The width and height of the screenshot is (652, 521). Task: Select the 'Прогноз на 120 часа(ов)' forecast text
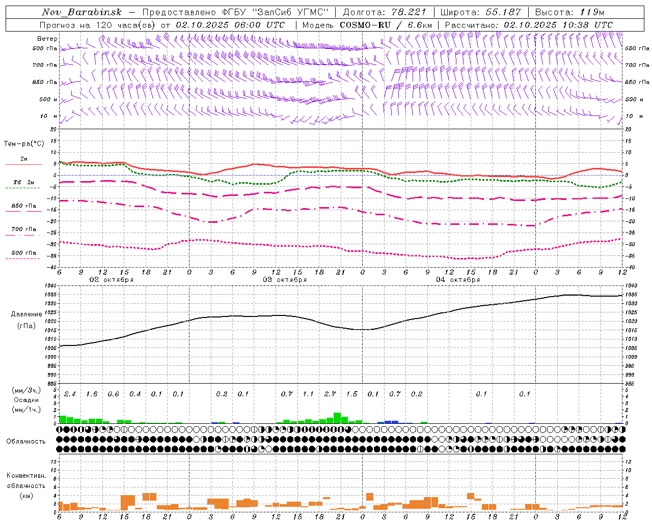tap(98, 25)
